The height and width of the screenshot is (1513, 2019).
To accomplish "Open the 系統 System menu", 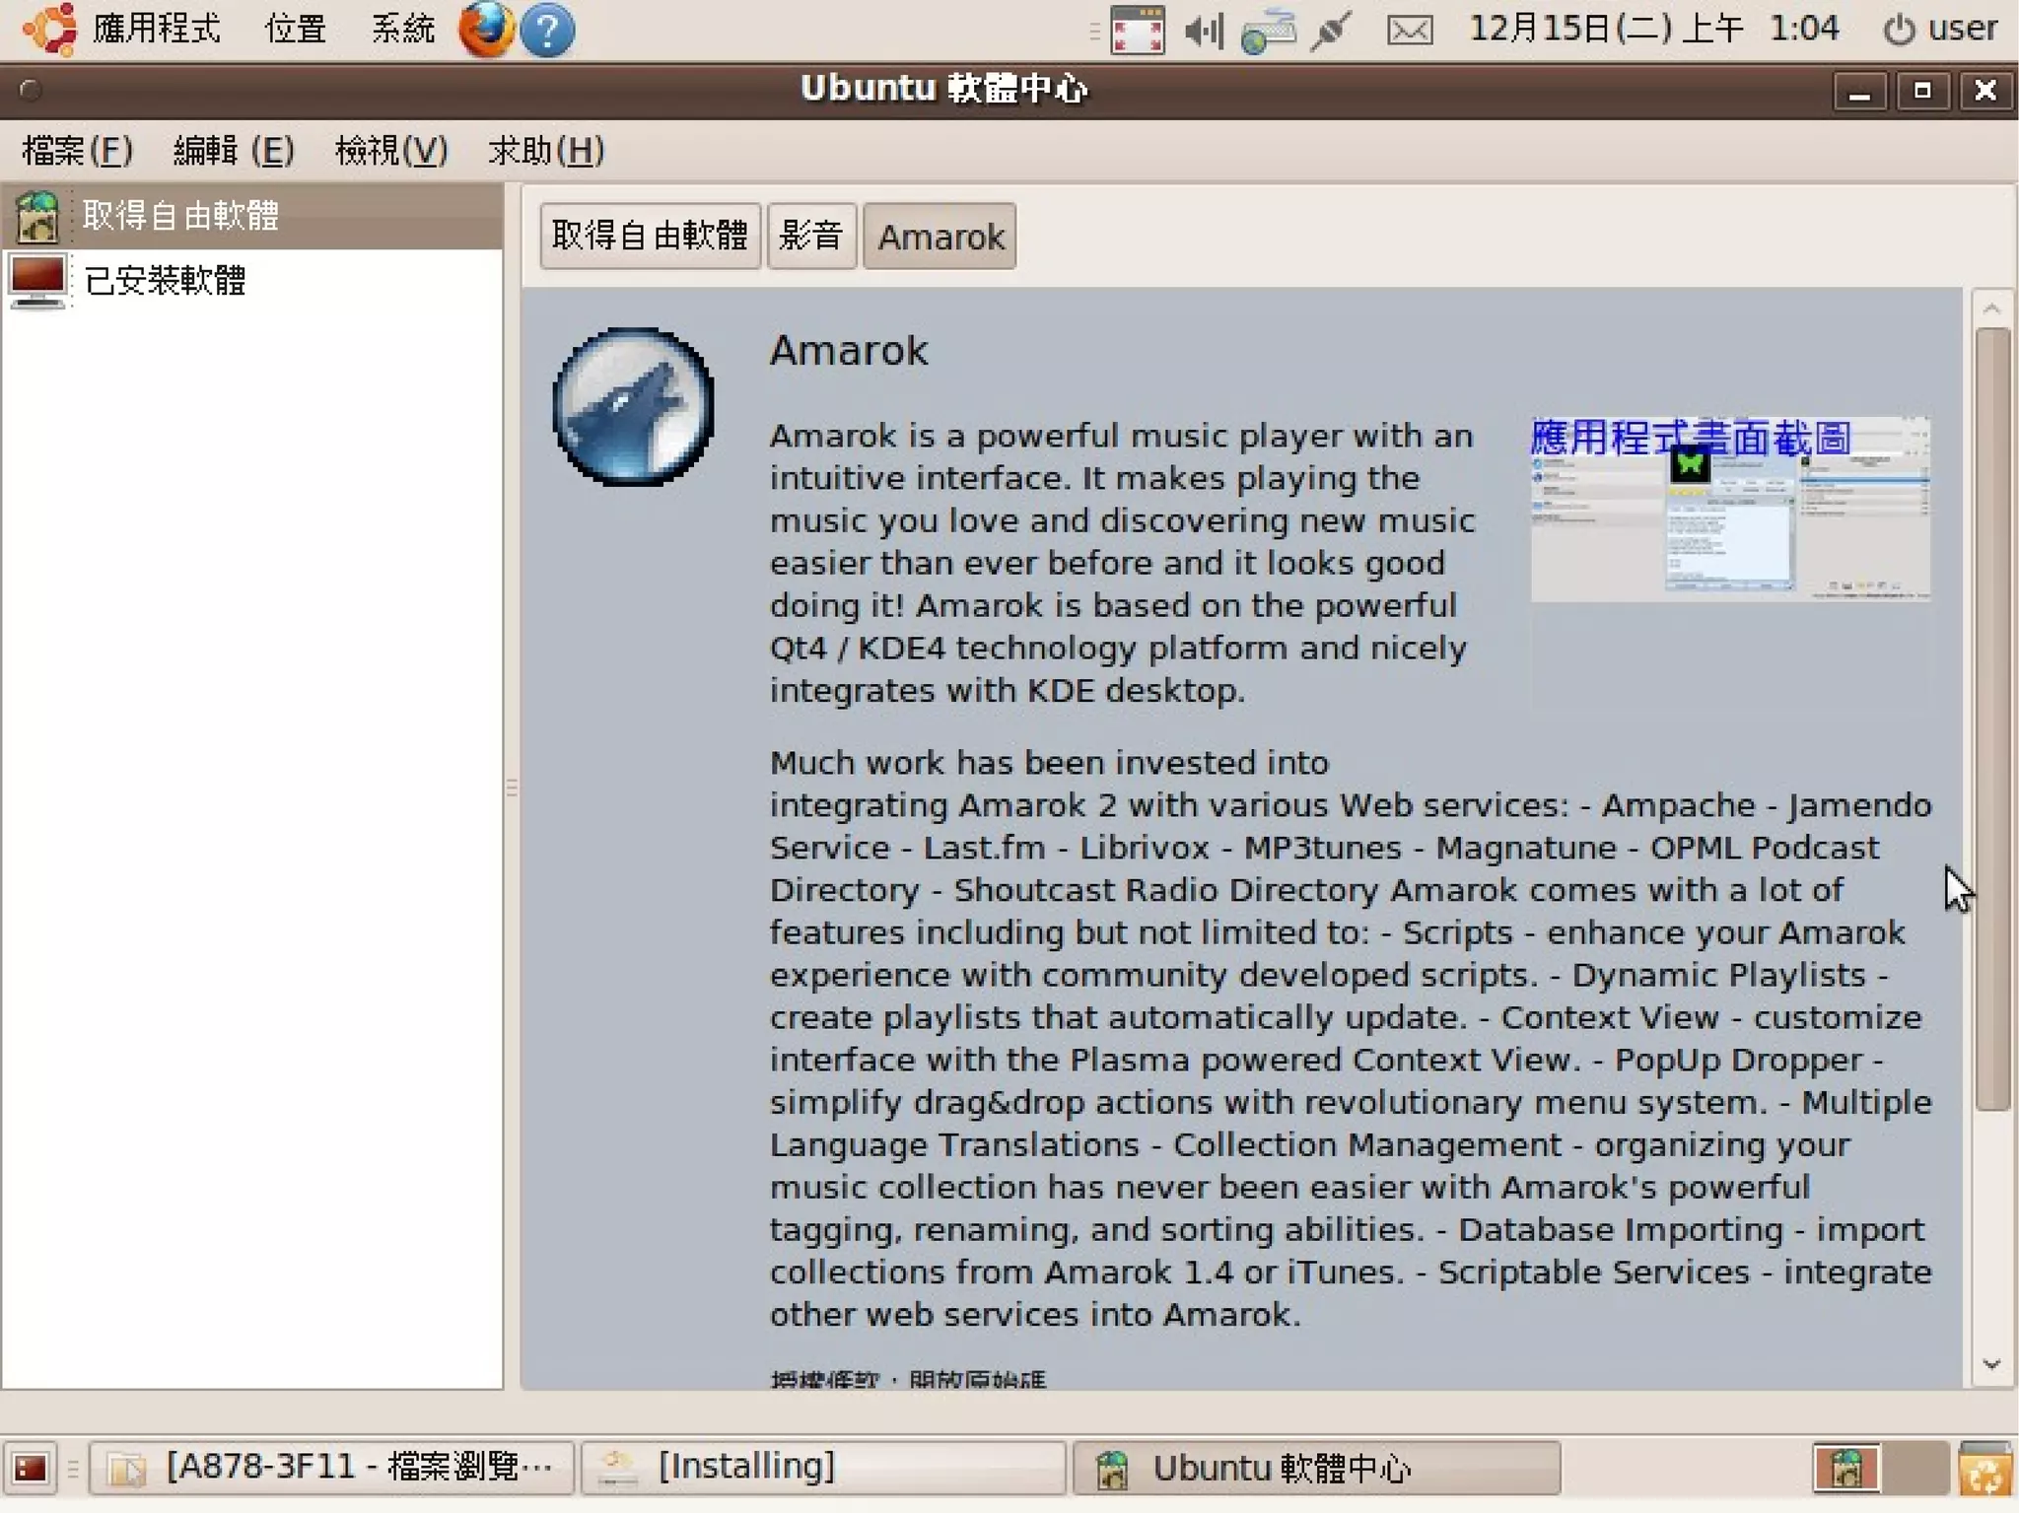I will (x=402, y=29).
